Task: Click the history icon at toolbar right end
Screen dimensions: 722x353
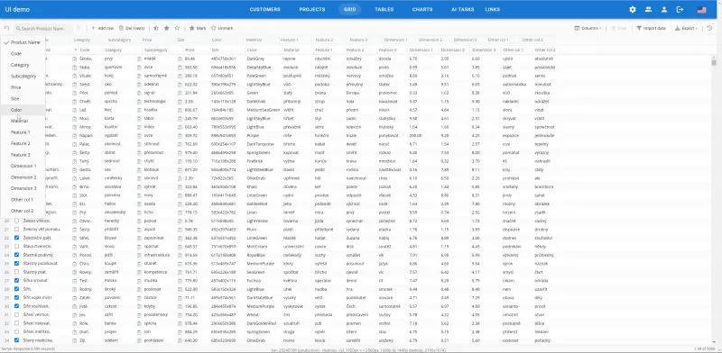Action: (x=709, y=28)
